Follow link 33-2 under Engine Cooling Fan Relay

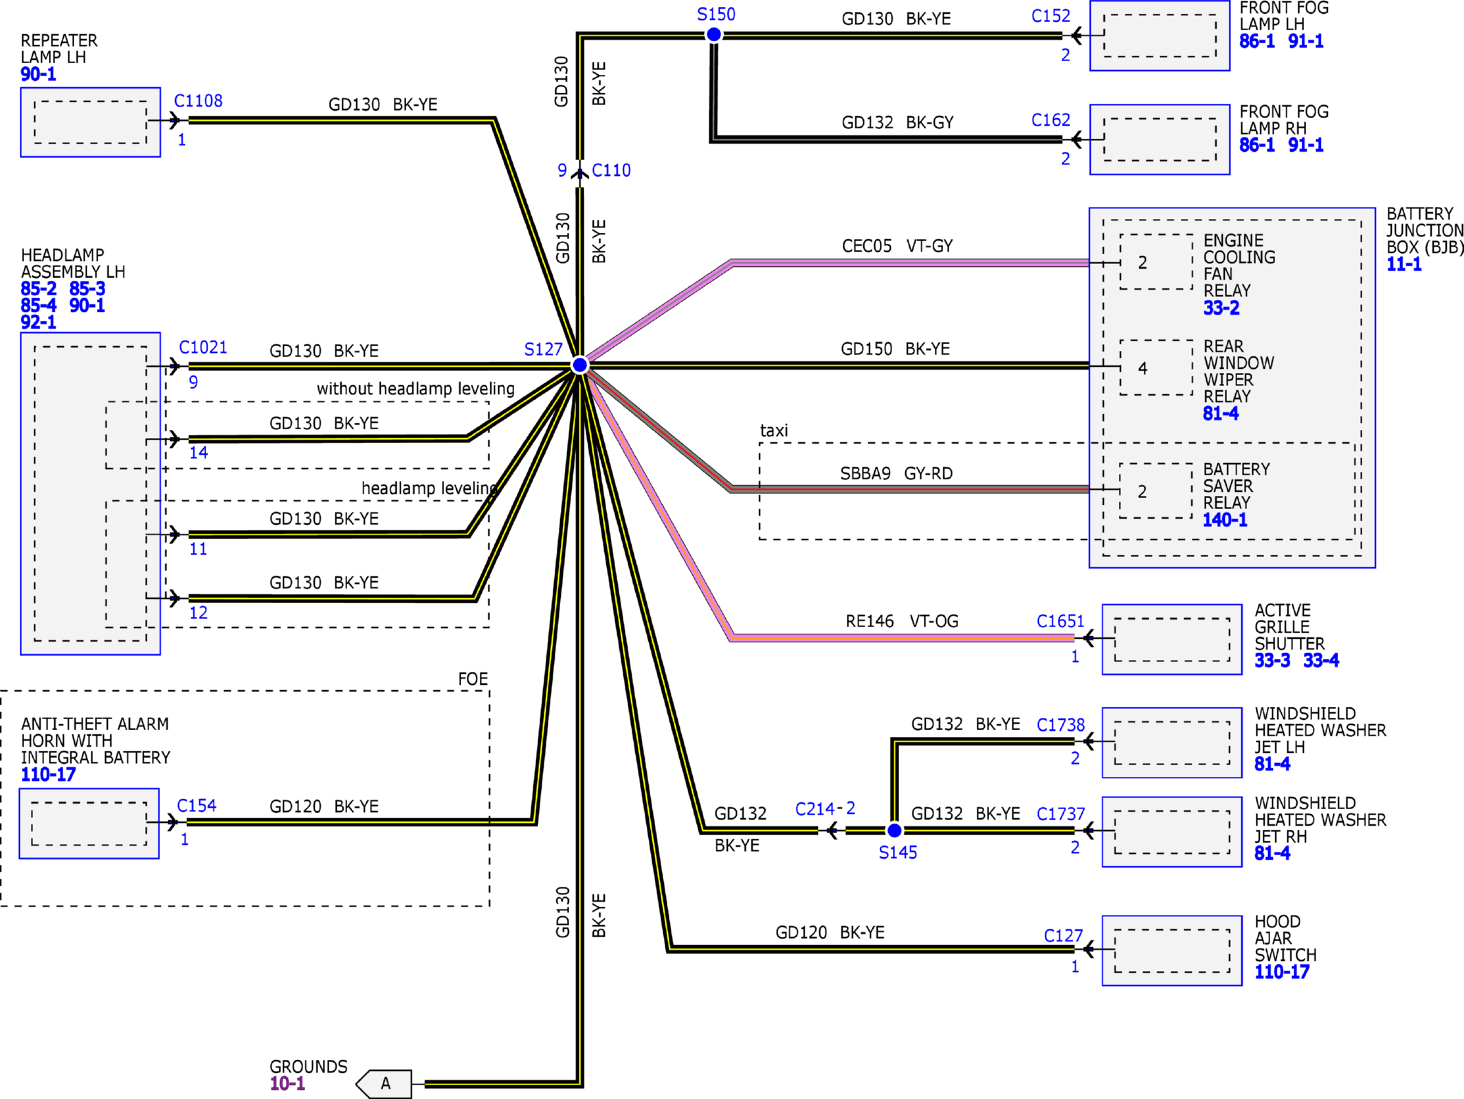[1221, 308]
